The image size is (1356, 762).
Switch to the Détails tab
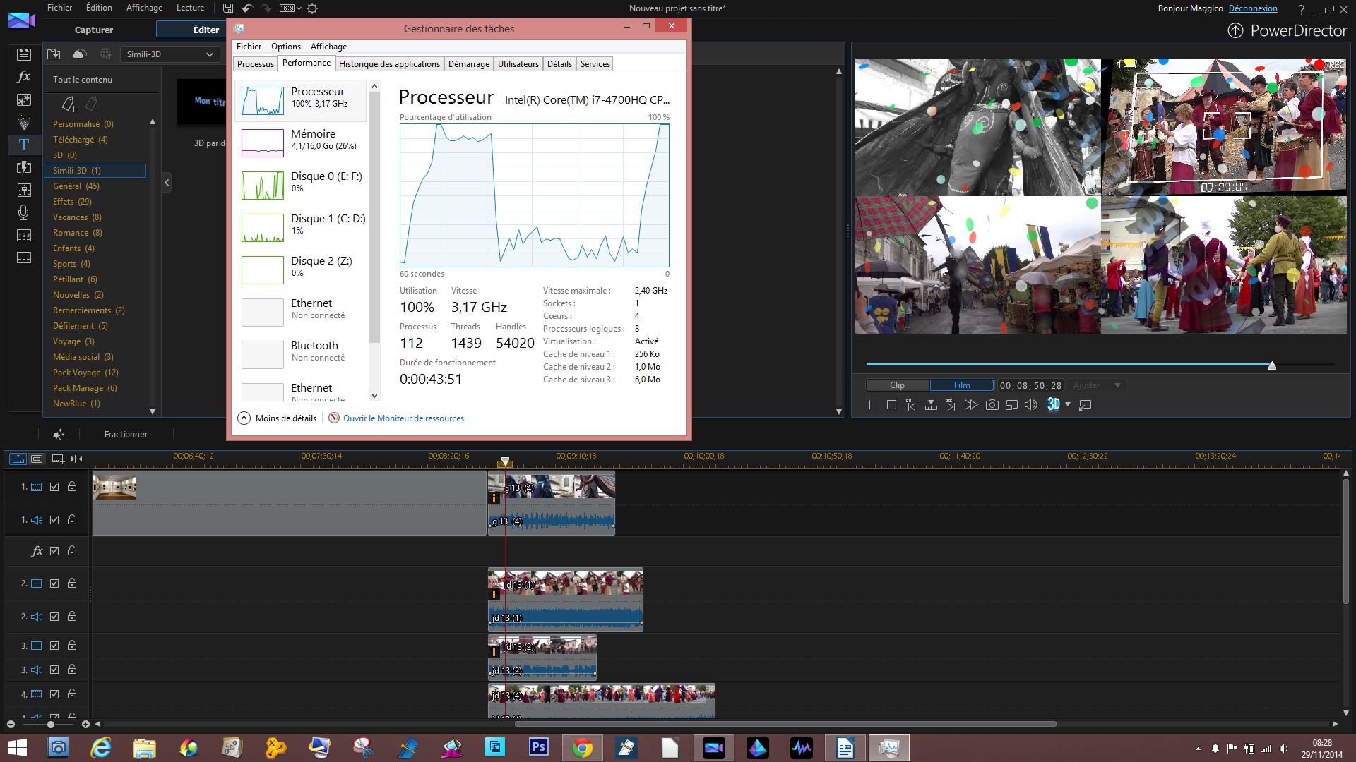pos(559,64)
